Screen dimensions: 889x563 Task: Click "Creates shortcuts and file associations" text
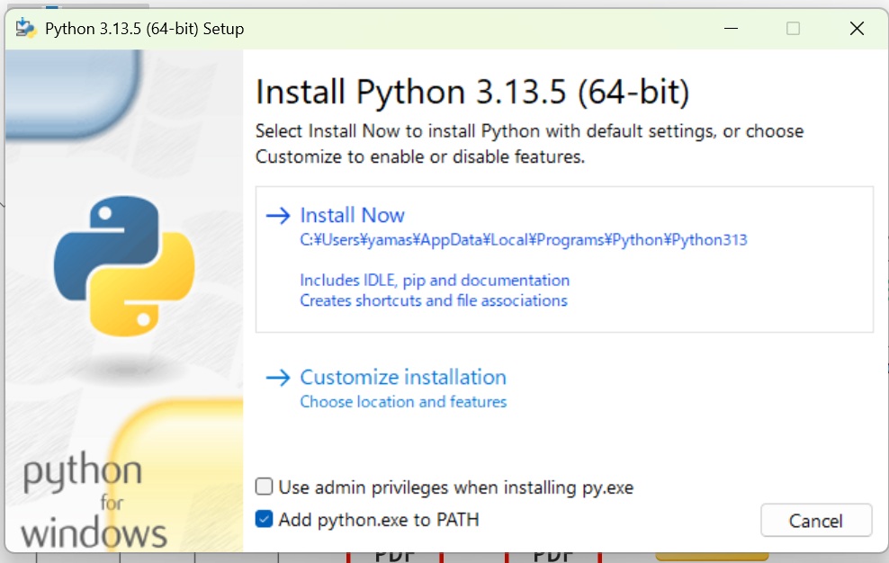[x=433, y=300]
